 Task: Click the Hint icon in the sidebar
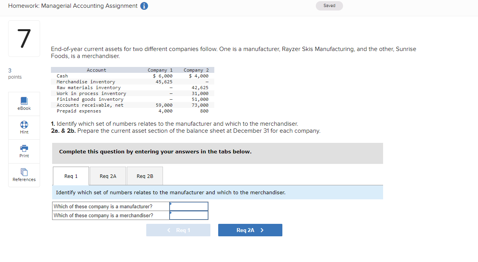point(24,127)
